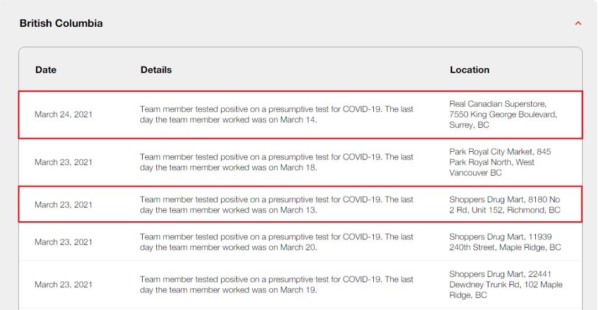Click the Details column header
Screen dimensions: 599x310
click(x=156, y=69)
